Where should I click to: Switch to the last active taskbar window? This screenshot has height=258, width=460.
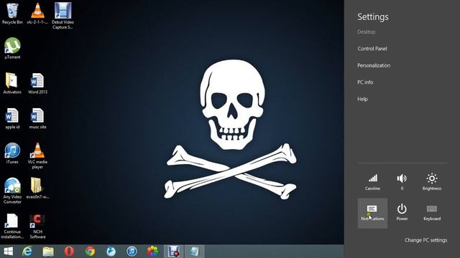(x=194, y=252)
